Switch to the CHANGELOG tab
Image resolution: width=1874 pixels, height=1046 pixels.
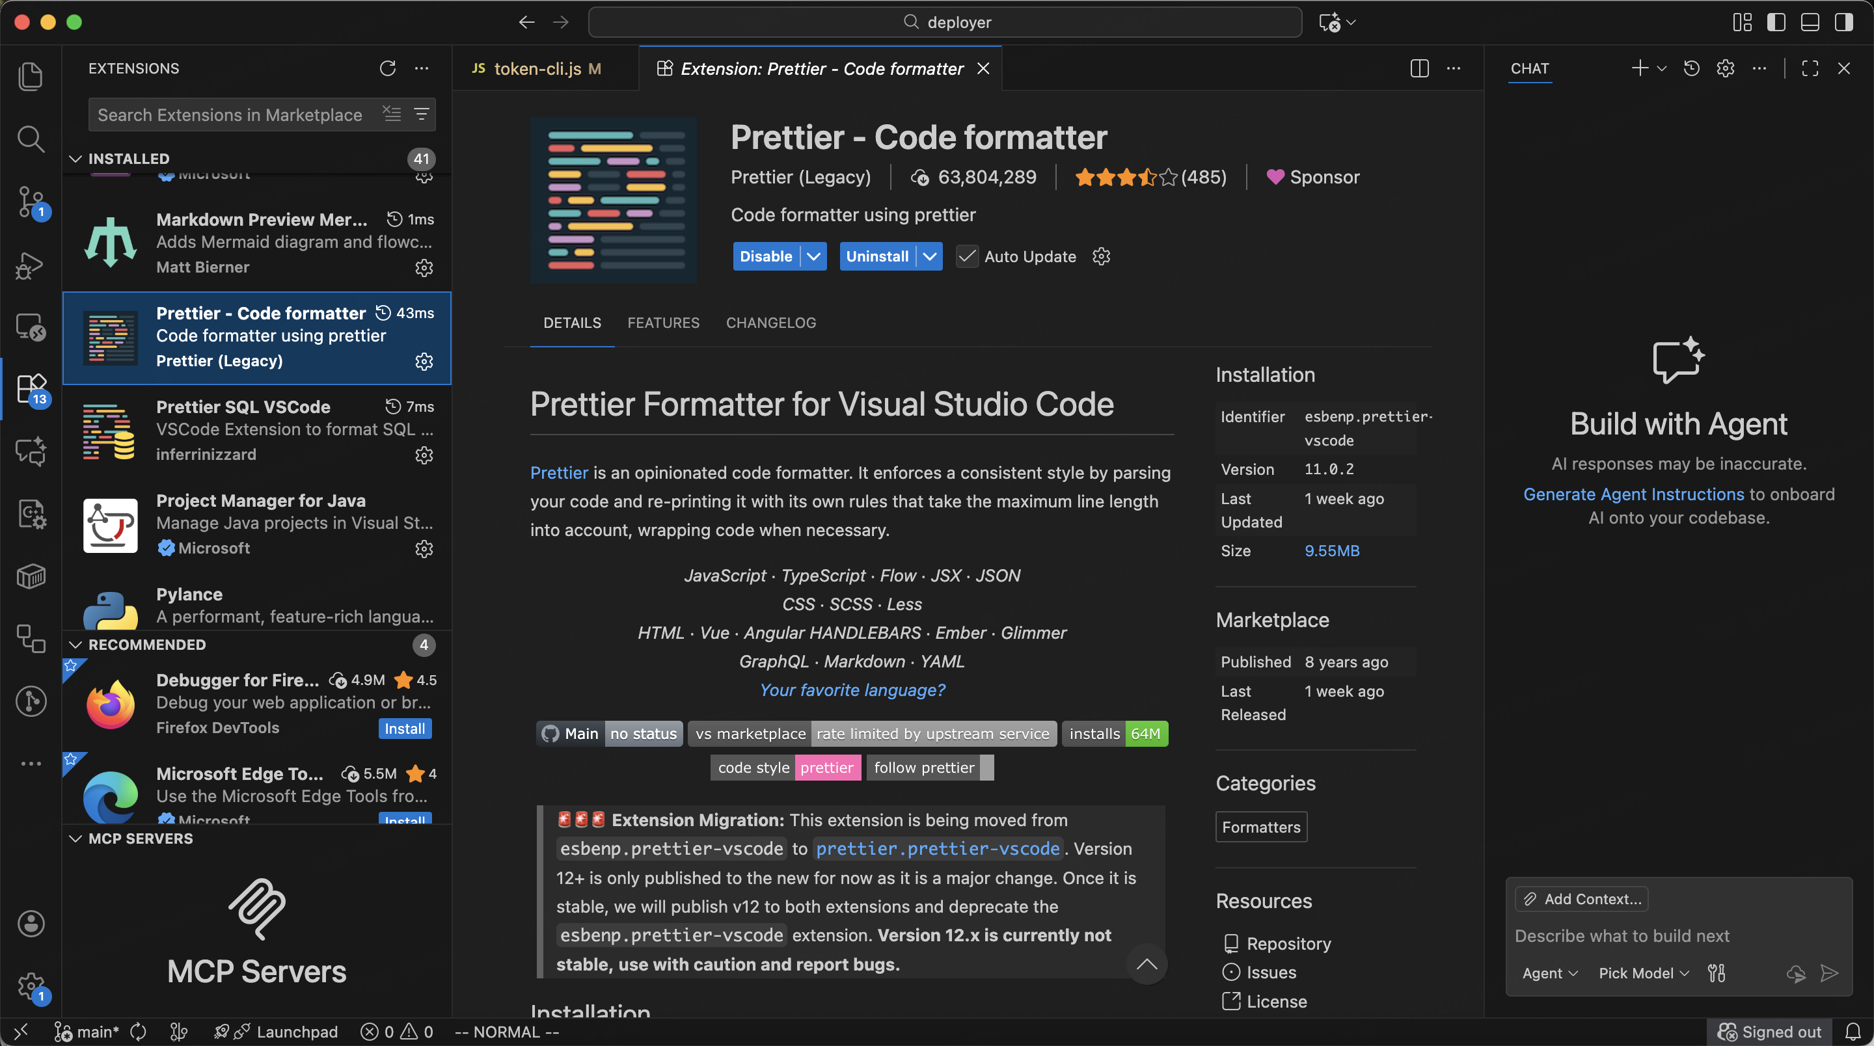pos(770,322)
